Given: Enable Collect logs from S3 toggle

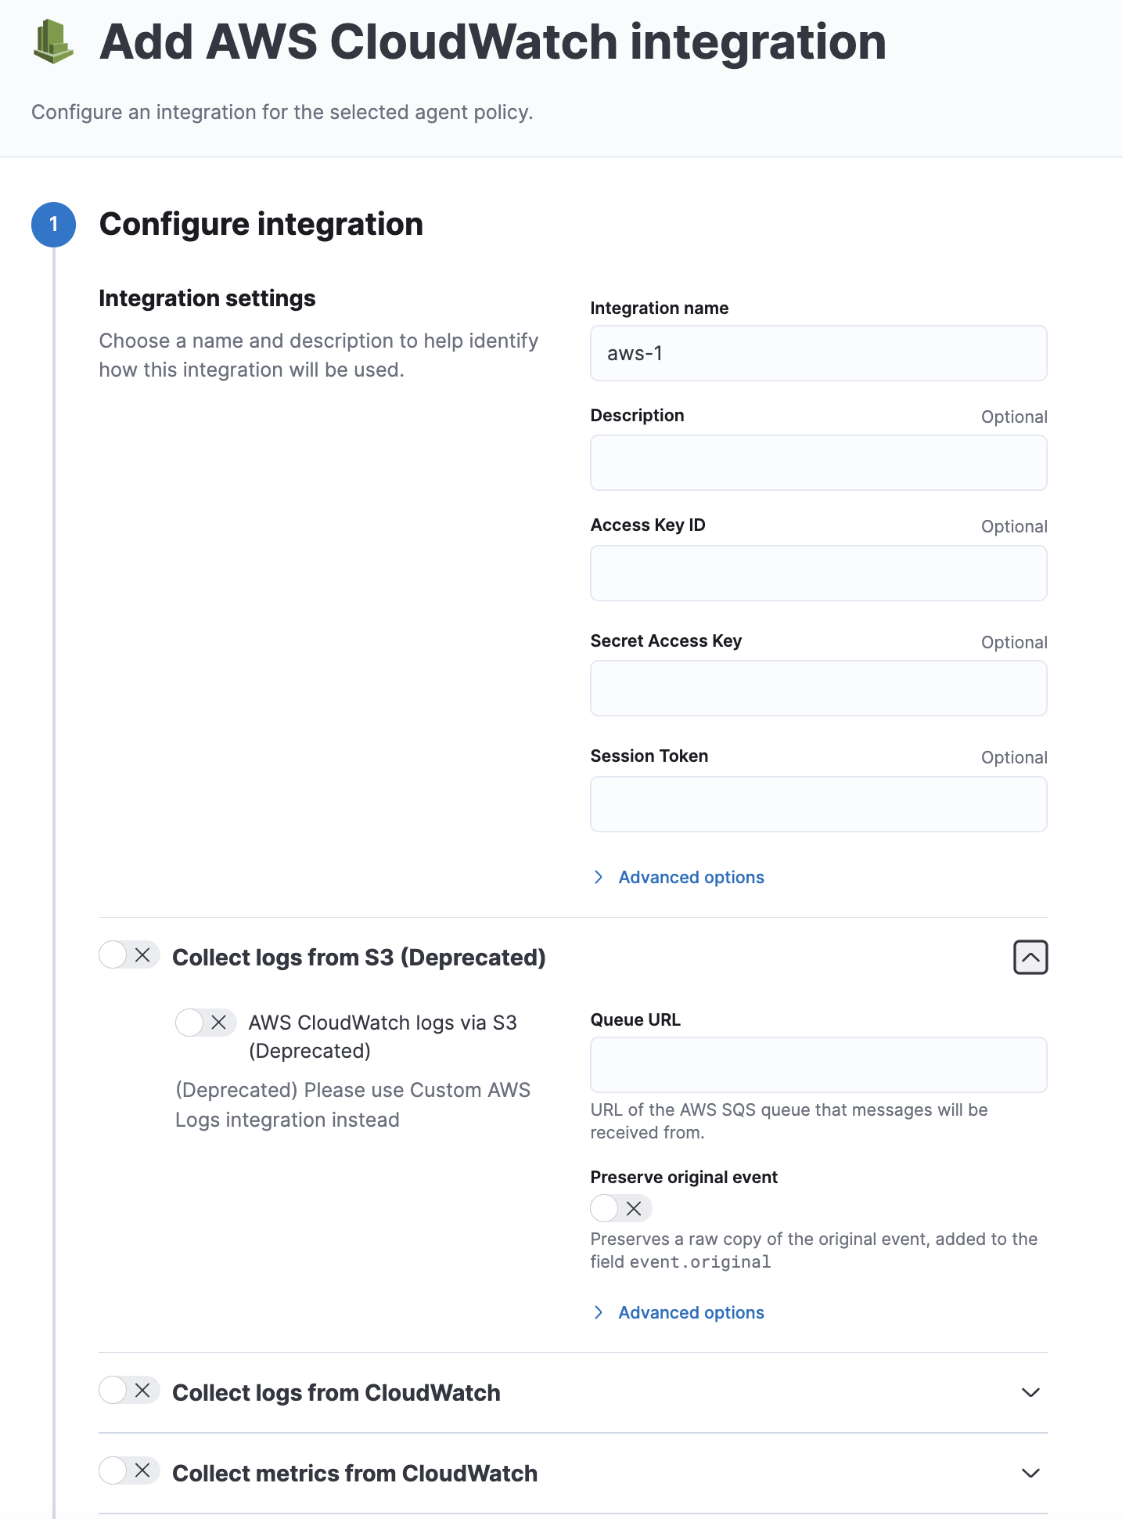Looking at the screenshot, I should tap(129, 955).
